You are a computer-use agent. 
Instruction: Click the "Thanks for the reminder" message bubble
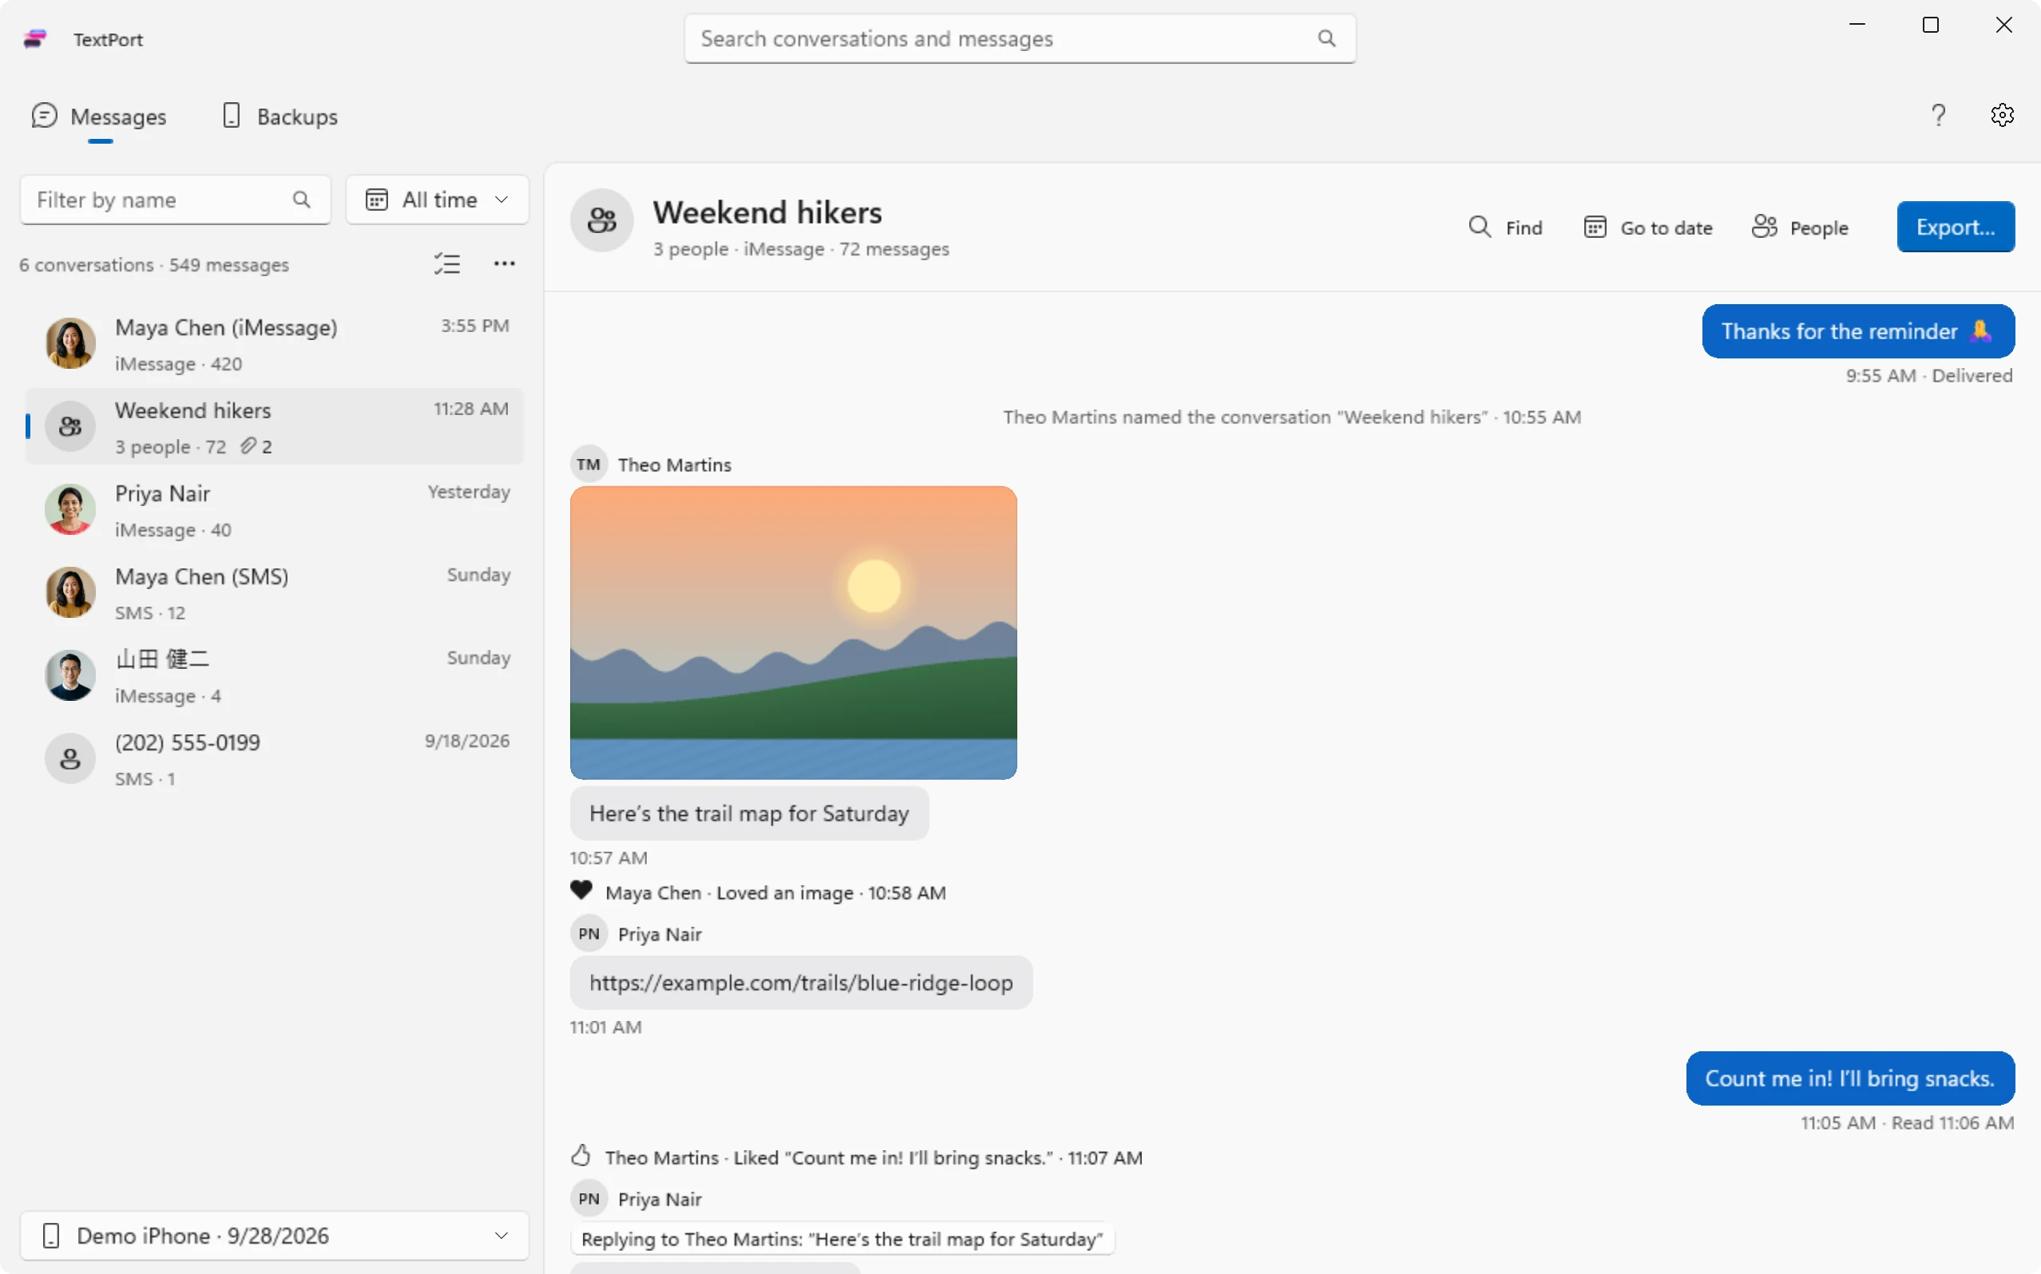[1858, 331]
